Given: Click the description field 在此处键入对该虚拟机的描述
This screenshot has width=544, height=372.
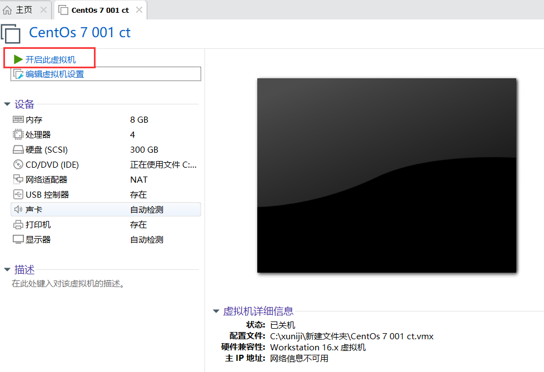Looking at the screenshot, I should 68,284.
